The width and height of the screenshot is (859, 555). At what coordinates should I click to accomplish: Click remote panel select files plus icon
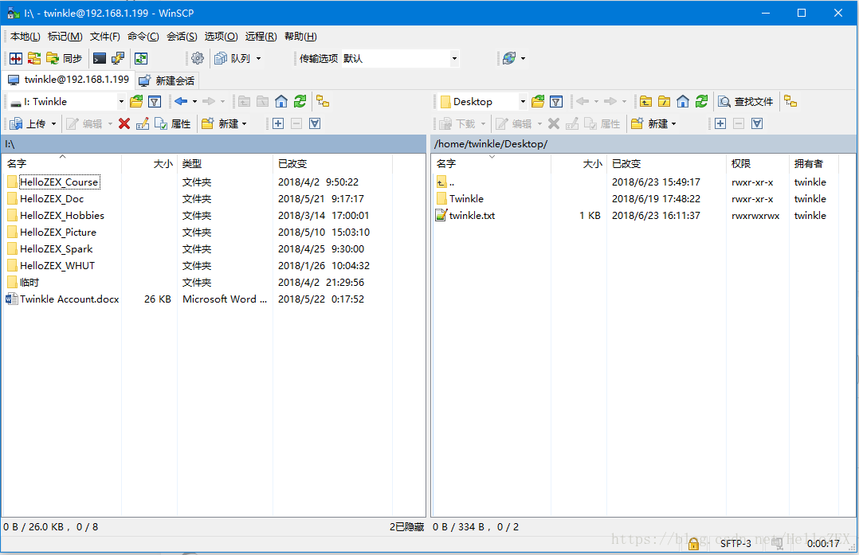720,123
